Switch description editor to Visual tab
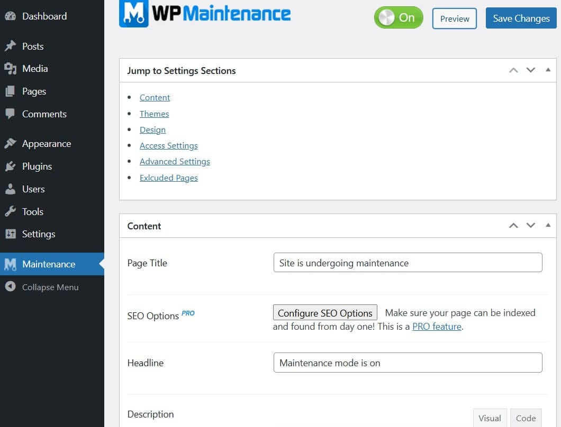Image resolution: width=561 pixels, height=427 pixels. tap(490, 417)
